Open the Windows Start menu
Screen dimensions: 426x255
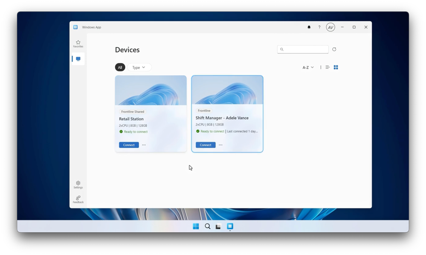click(196, 226)
